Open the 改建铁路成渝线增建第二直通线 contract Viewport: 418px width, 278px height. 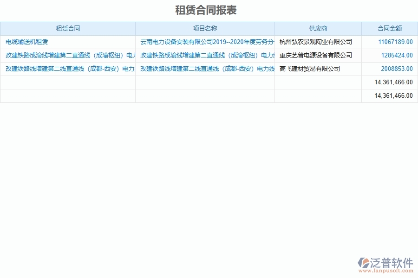(67, 56)
